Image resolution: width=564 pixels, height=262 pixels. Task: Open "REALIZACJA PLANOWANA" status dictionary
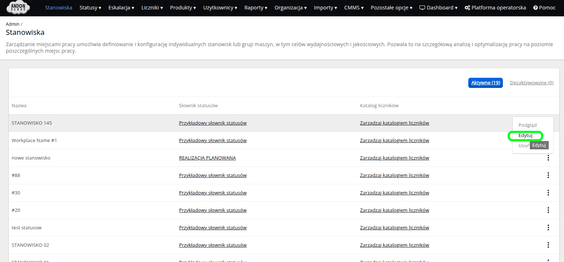pyautogui.click(x=207, y=158)
